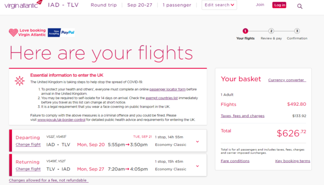Click the Love booking heart icon
The height and width of the screenshot is (185, 324).
click(x=13, y=32)
